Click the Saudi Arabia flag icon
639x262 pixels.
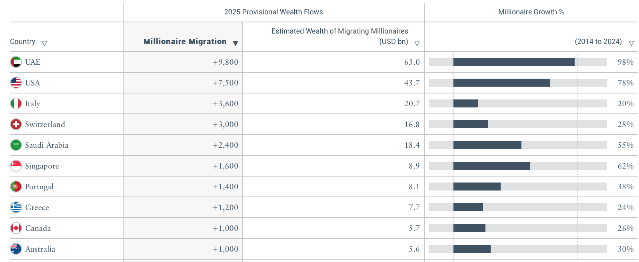16,145
